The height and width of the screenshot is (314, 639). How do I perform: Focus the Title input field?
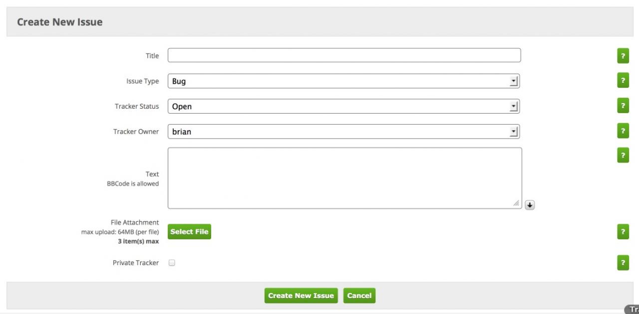[344, 55]
